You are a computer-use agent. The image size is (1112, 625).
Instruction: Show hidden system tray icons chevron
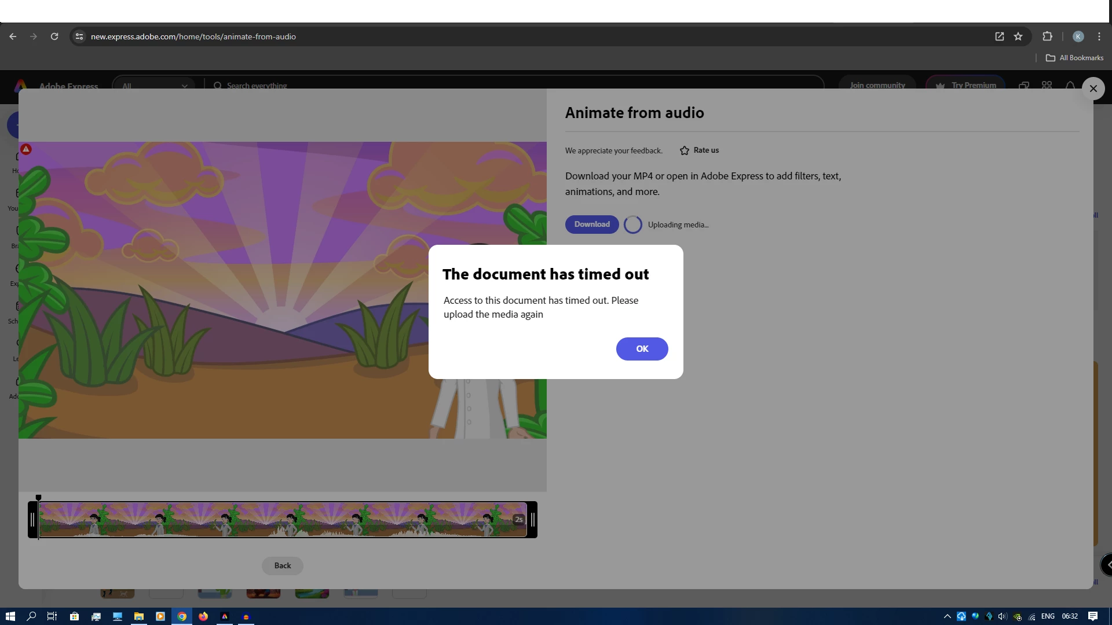(947, 616)
